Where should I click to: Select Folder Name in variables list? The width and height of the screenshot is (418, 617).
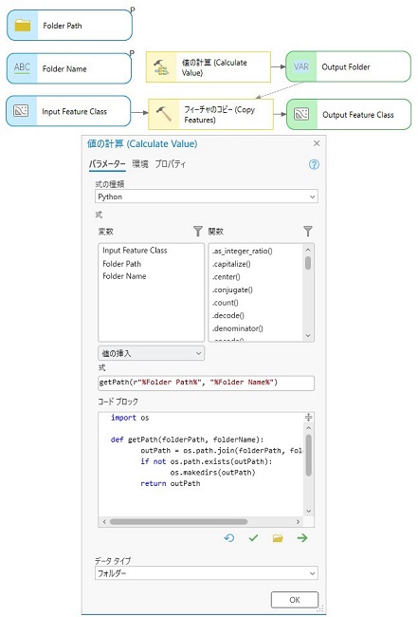124,276
